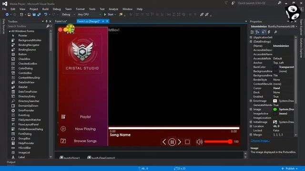Expand the ErrorImage property
305x171 pixels.
click(x=251, y=101)
